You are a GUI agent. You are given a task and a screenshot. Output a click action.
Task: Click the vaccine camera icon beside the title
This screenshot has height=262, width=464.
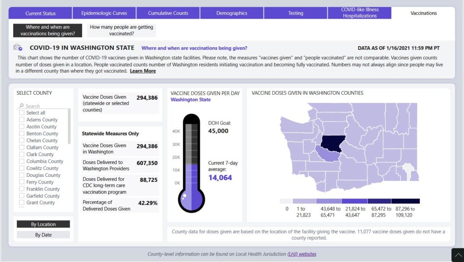coord(18,47)
